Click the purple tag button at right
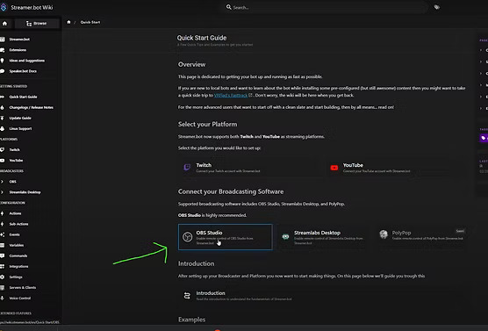Viewport: 488px width, 331px height. point(484,138)
